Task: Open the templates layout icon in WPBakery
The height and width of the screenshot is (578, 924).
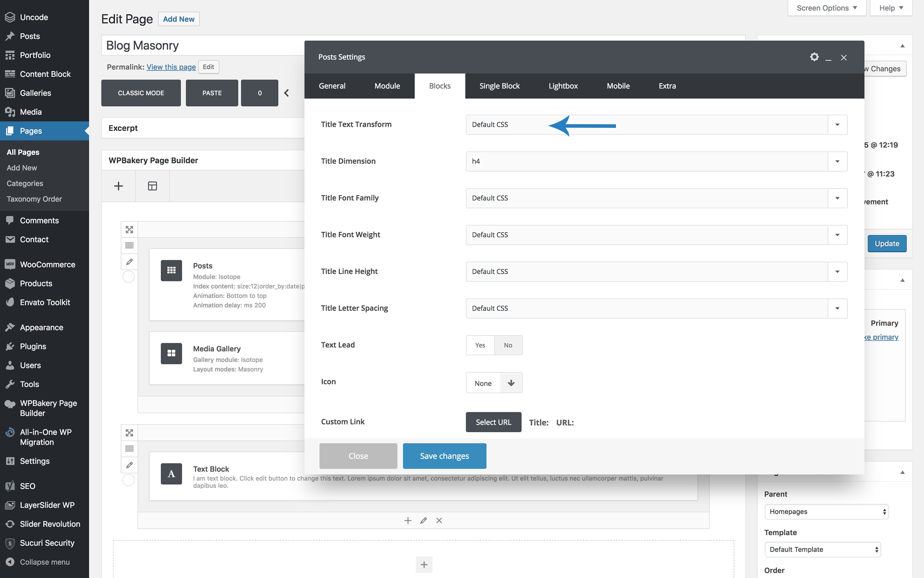Action: click(x=152, y=186)
